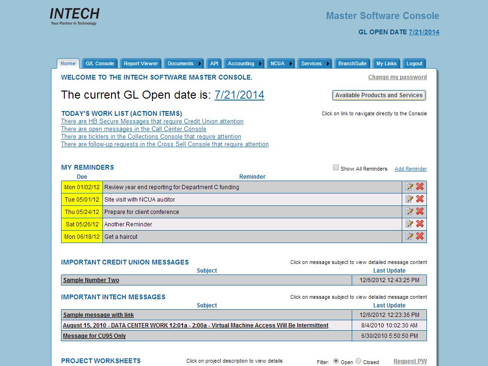This screenshot has height=366, width=488.
Task: Open the Report Viewer tab
Action: click(141, 64)
